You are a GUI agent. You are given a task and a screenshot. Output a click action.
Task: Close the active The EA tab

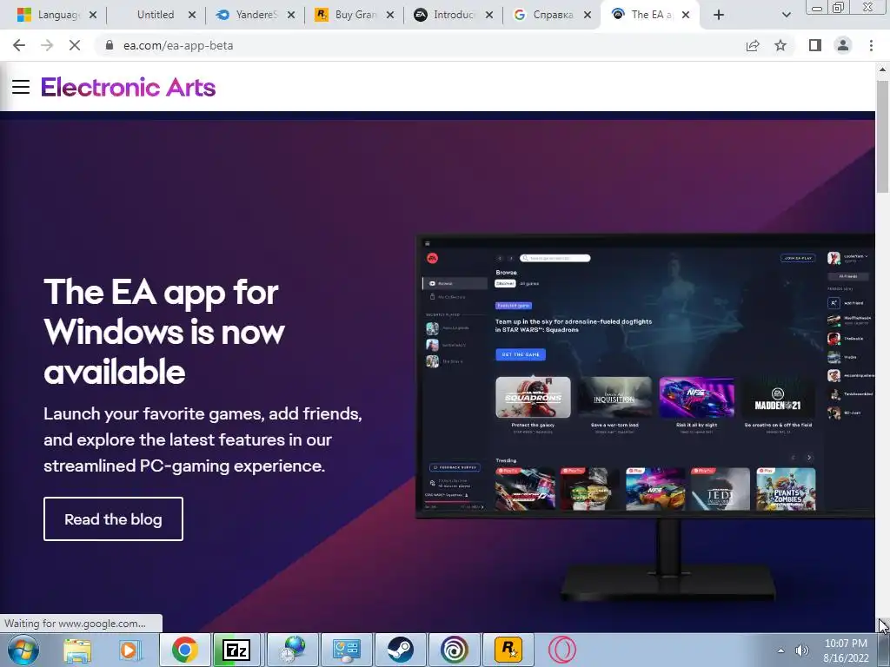[x=686, y=15]
